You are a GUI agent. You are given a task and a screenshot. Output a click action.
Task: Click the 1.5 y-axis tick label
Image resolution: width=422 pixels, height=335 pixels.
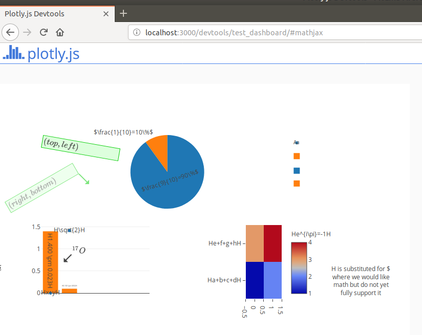coord(36,227)
